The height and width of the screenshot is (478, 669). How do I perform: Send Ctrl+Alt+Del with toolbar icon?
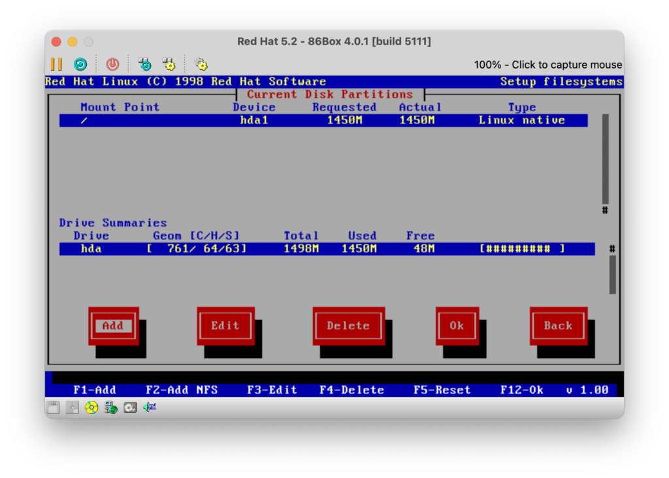click(x=145, y=65)
